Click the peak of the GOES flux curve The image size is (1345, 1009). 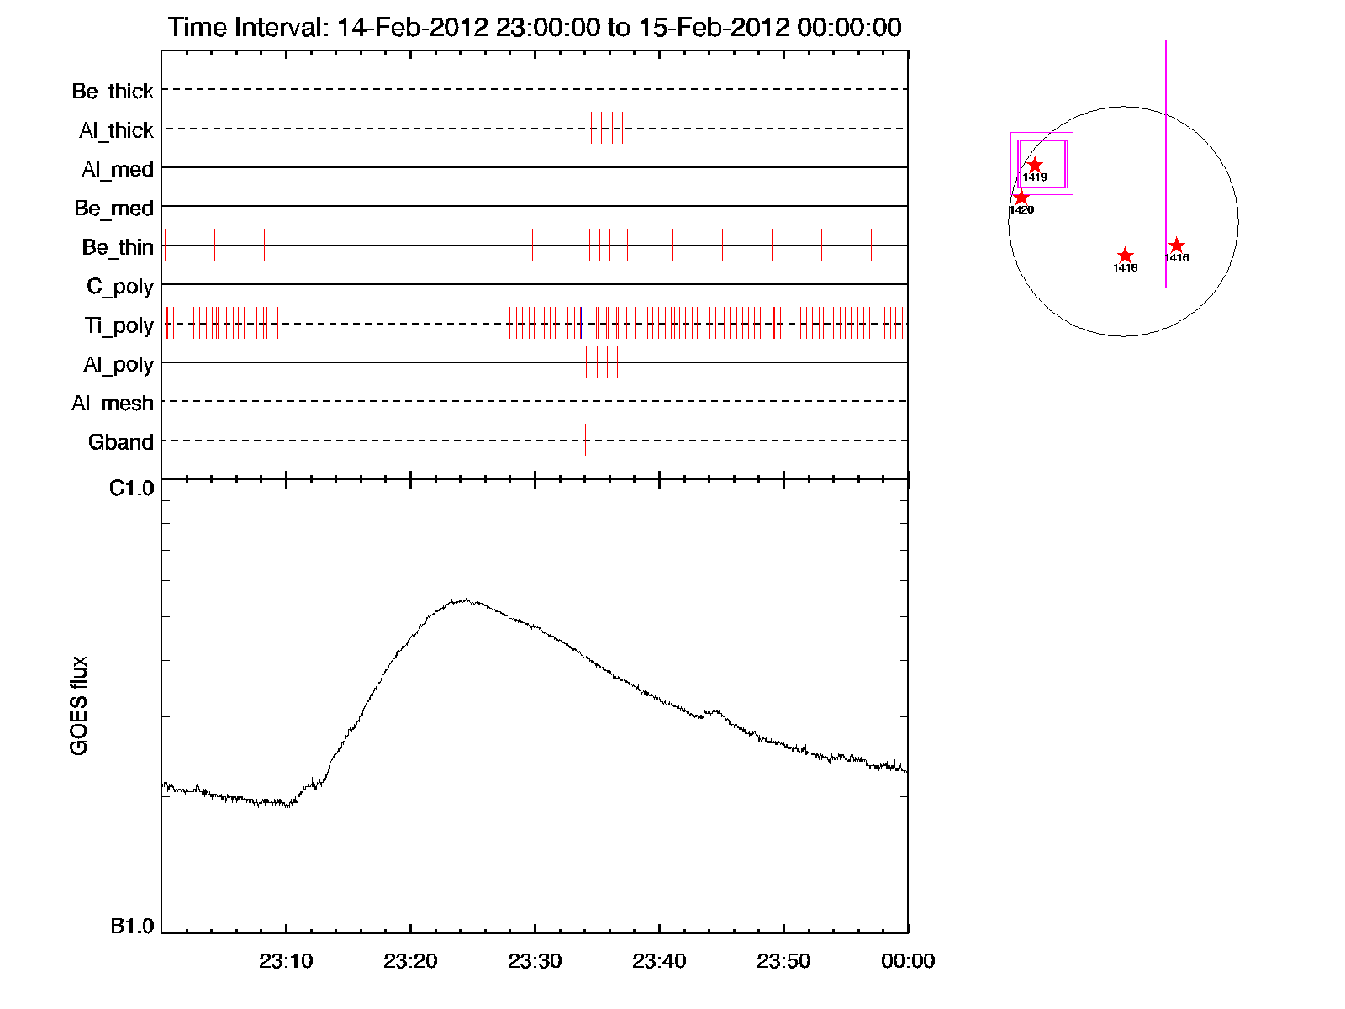coord(465,600)
